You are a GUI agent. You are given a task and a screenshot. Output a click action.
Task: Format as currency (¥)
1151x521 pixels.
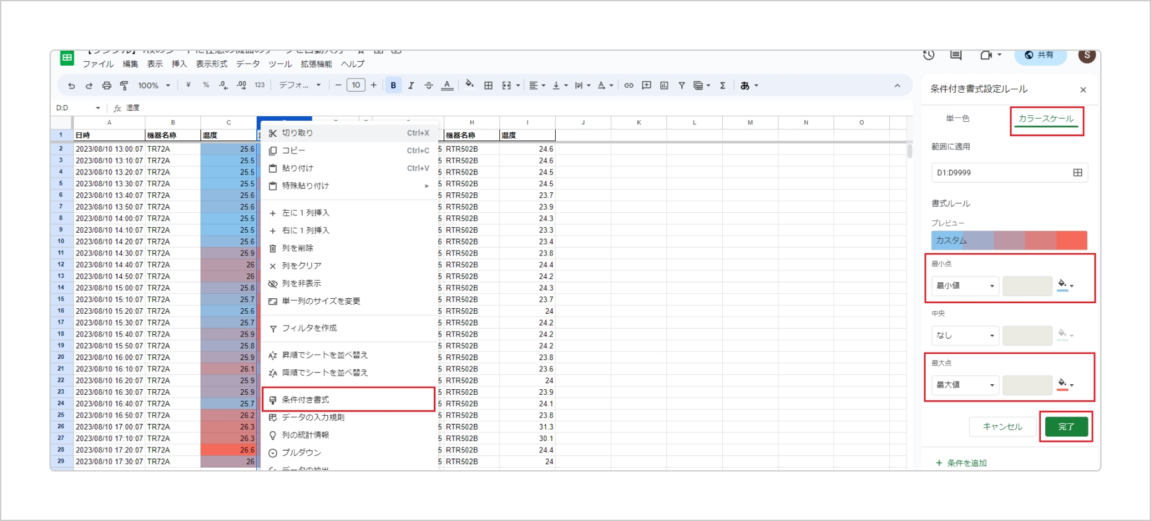(188, 85)
